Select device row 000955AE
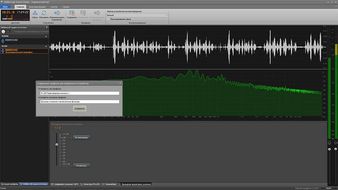The height and width of the screenshot is (190, 338). point(24,41)
